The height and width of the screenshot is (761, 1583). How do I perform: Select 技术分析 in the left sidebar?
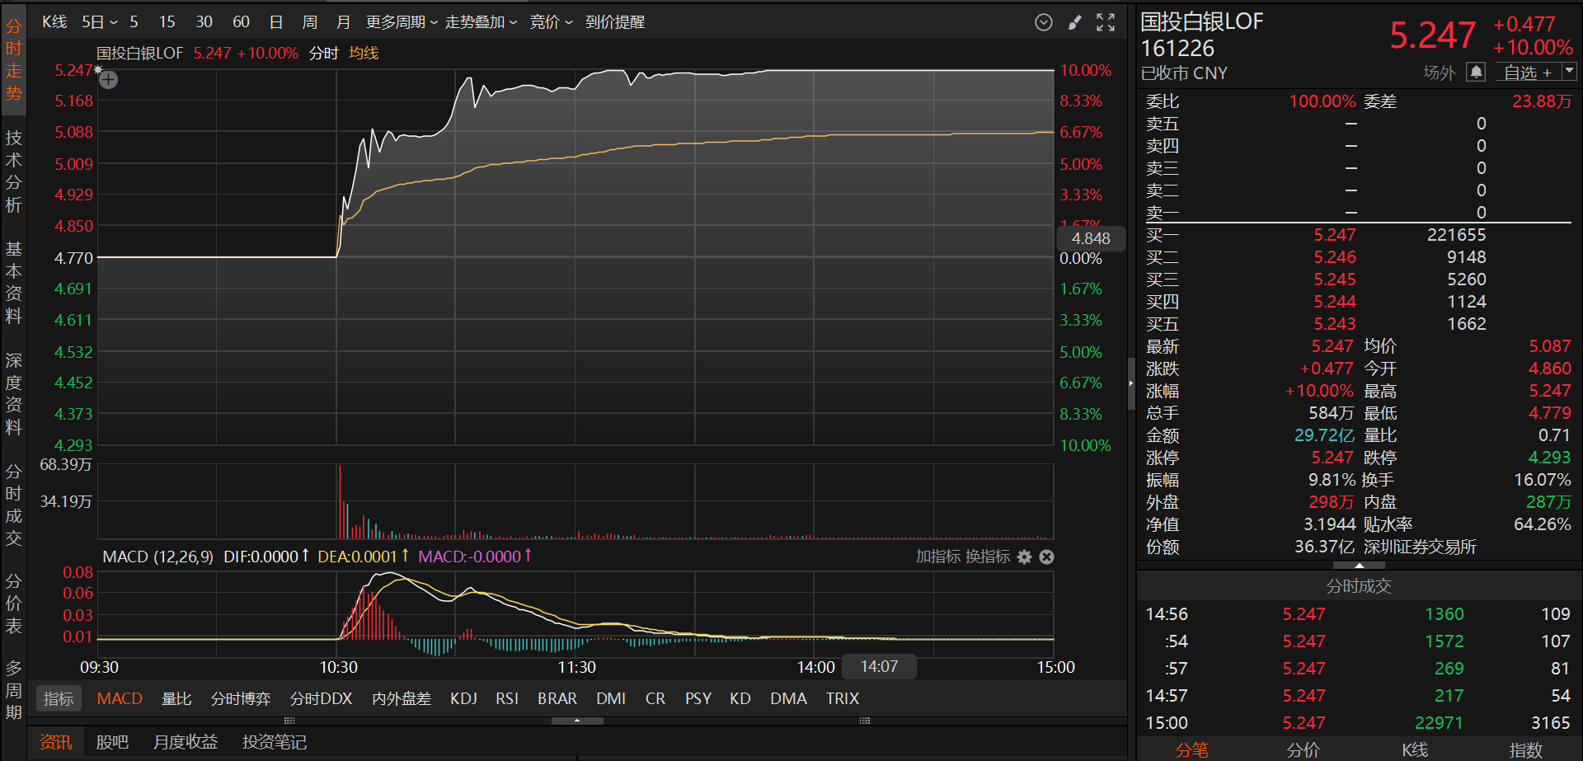point(14,171)
